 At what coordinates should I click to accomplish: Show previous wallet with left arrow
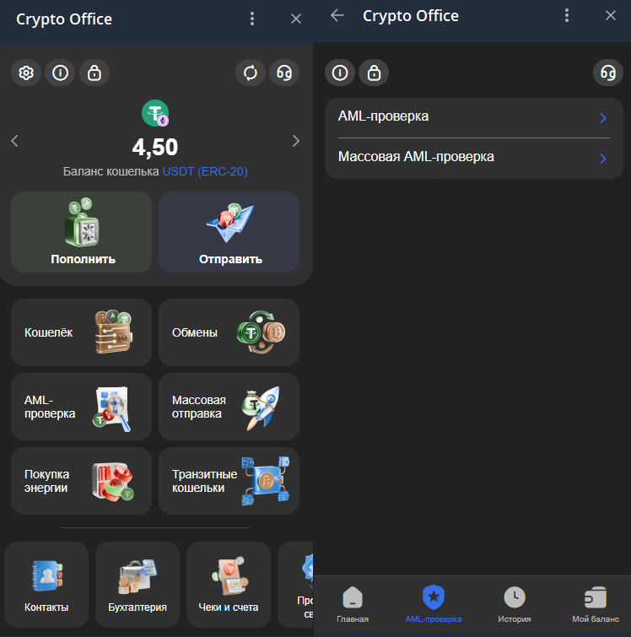[14, 141]
